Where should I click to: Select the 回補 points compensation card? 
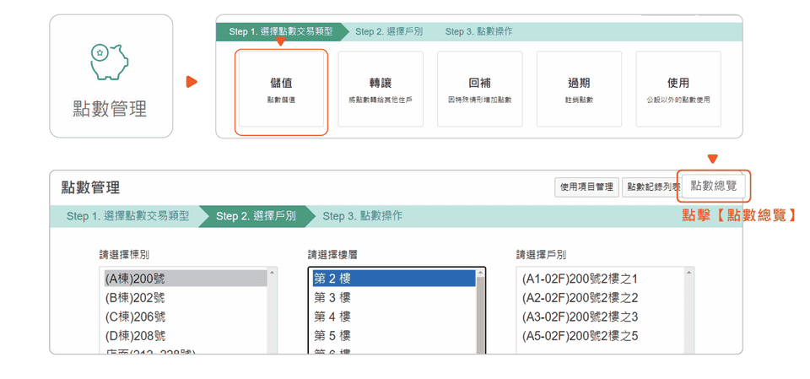point(479,89)
